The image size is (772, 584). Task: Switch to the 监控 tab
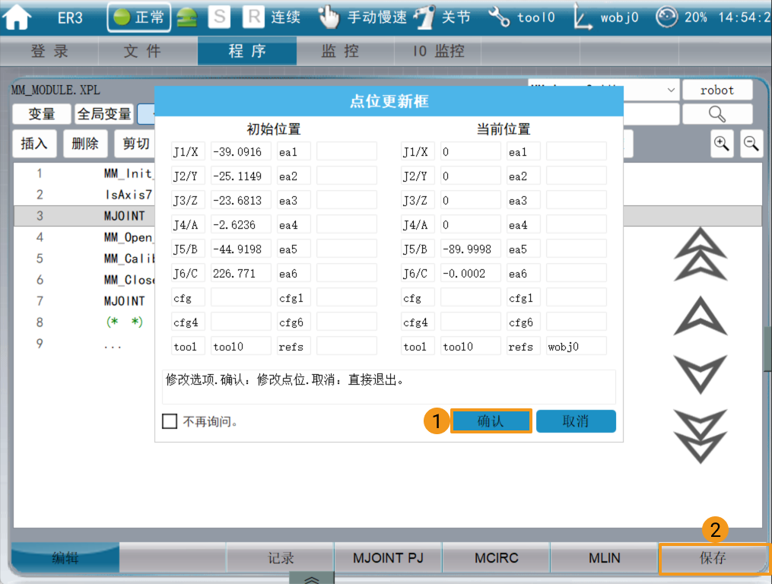[340, 51]
